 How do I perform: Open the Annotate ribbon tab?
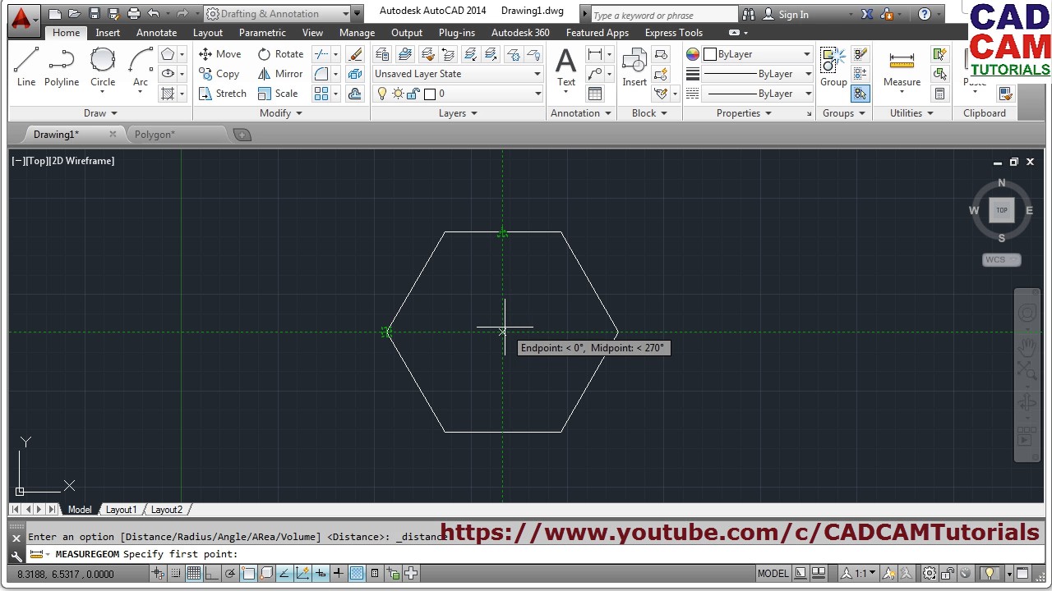tap(156, 33)
